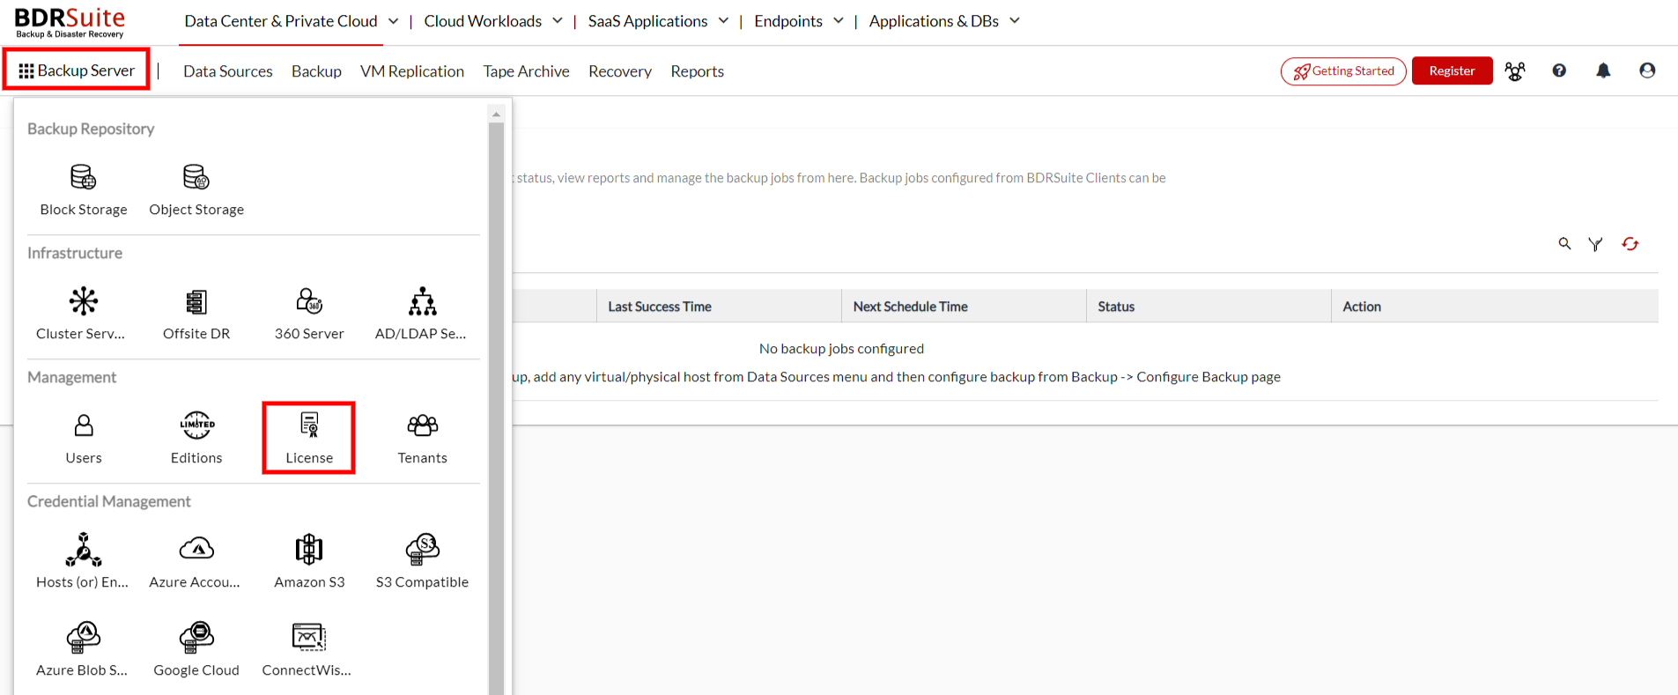Viewport: 1678px width, 695px height.
Task: Open the community users icon
Action: (x=1515, y=71)
